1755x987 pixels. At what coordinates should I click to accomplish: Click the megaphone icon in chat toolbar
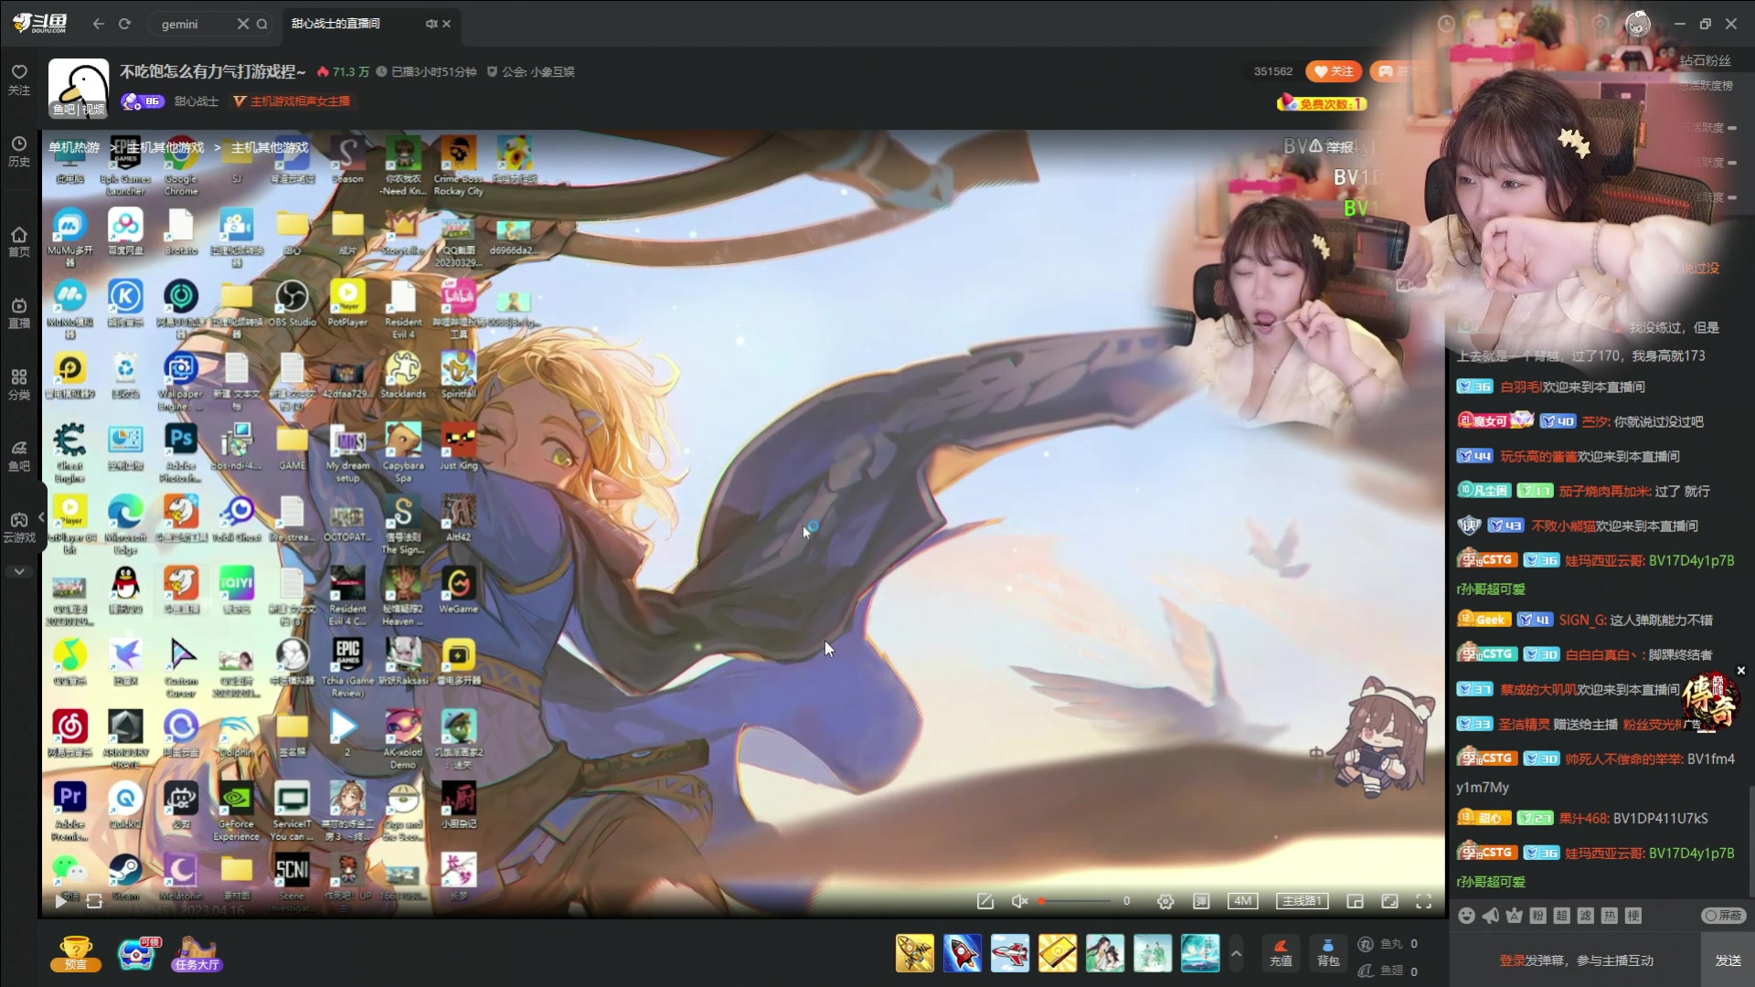pyautogui.click(x=1491, y=916)
